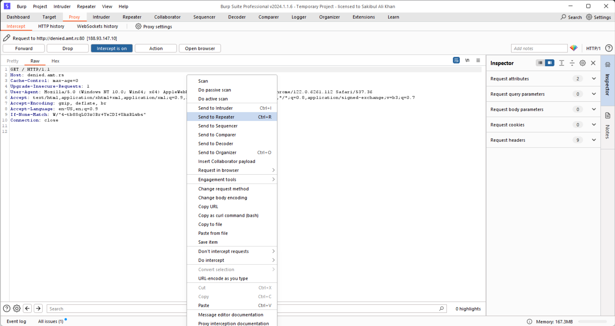This screenshot has height=326, width=615.
Task: Switch Inspector to the single-column layout
Action: point(540,63)
